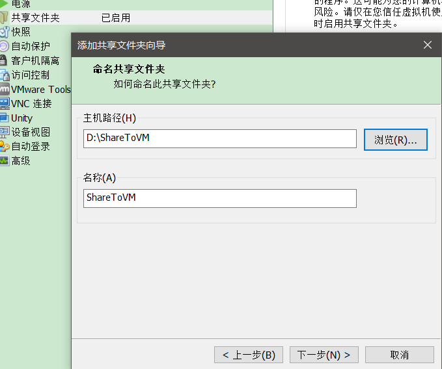Screen dimensions: 442x369
Task: Click the Snapshots (快照) icon
Action: coord(4,32)
